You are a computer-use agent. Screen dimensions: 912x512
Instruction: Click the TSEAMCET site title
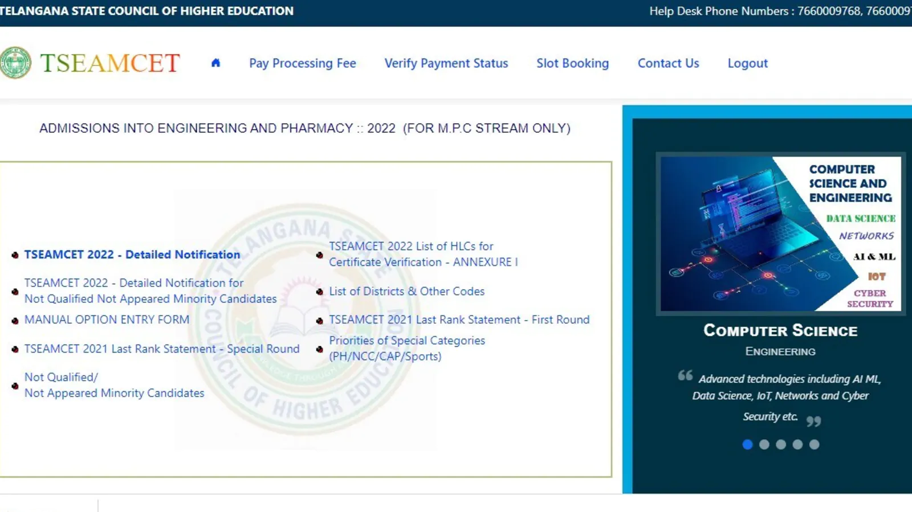(x=110, y=63)
